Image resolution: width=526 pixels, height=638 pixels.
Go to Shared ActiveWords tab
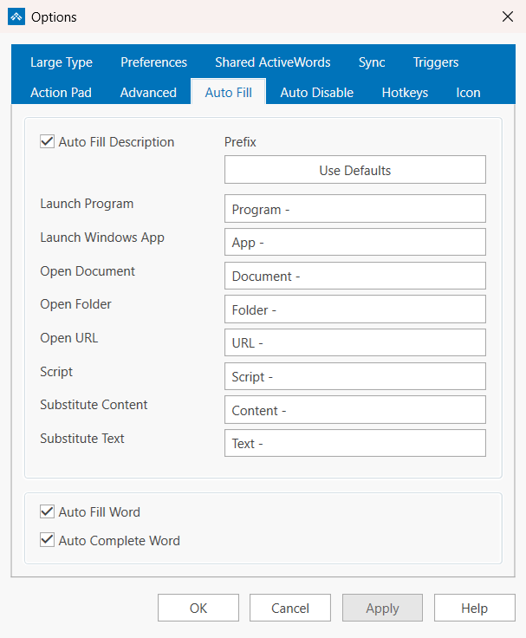273,62
